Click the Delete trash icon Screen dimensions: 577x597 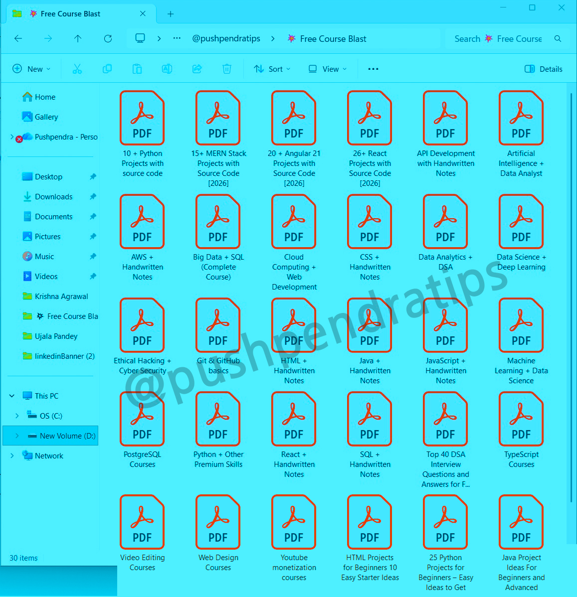[x=227, y=69]
